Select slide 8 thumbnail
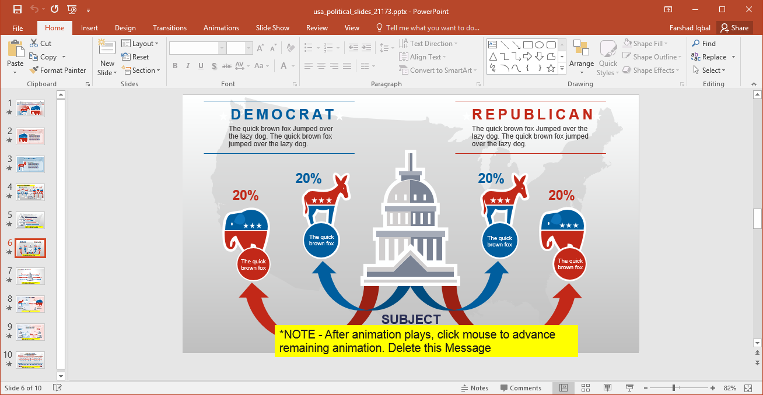 pyautogui.click(x=30, y=304)
